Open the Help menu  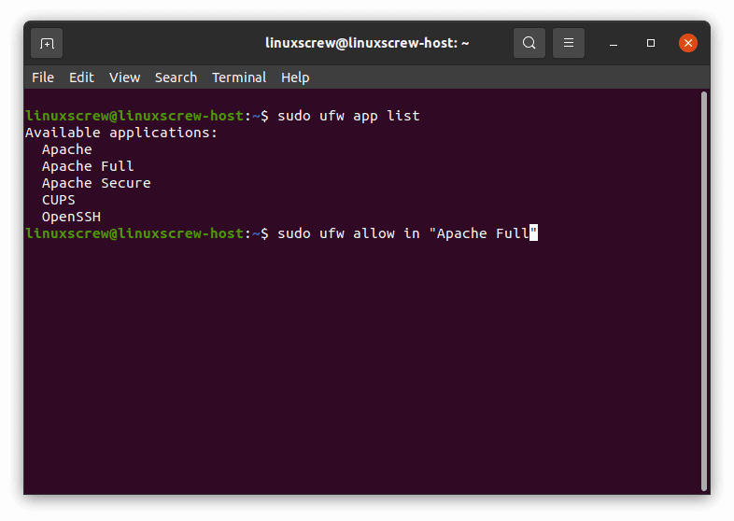tap(295, 77)
